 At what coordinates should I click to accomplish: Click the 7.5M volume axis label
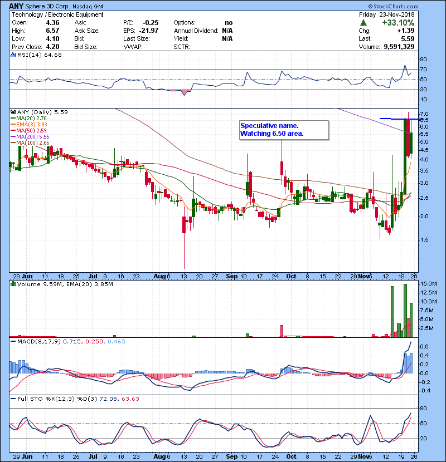coord(426,310)
